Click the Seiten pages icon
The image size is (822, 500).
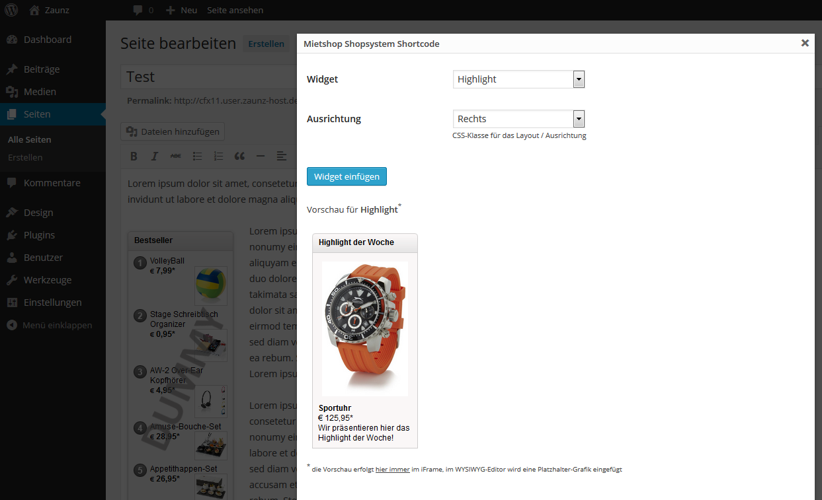pos(12,114)
